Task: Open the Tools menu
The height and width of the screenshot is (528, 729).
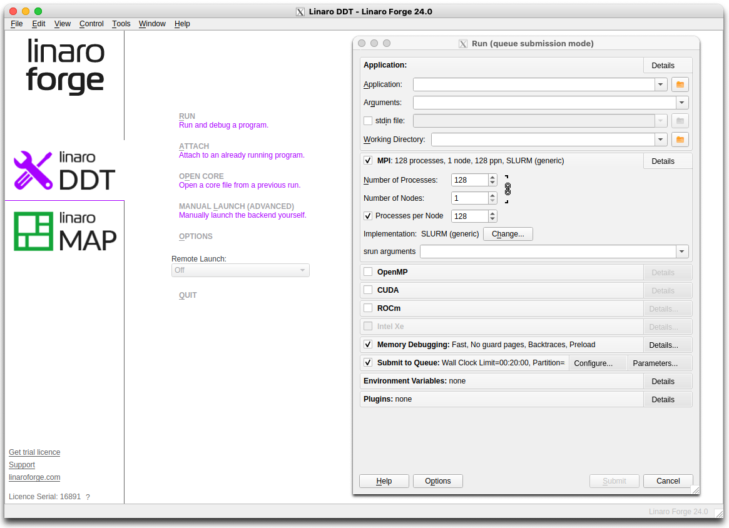Action: click(x=121, y=24)
